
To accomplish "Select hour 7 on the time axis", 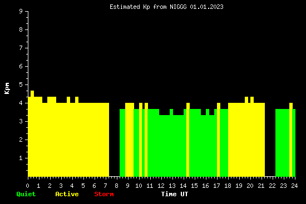I will 105,186.
